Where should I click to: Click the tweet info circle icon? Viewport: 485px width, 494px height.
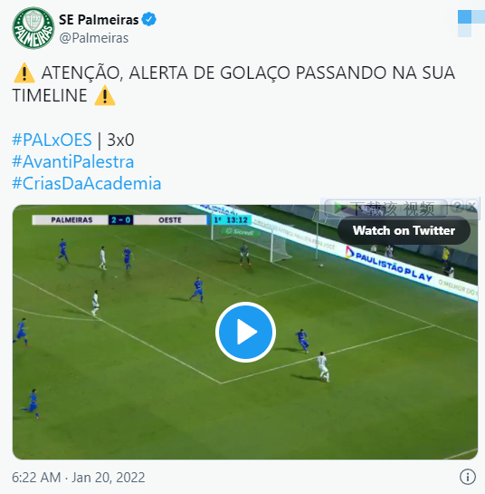[468, 477]
